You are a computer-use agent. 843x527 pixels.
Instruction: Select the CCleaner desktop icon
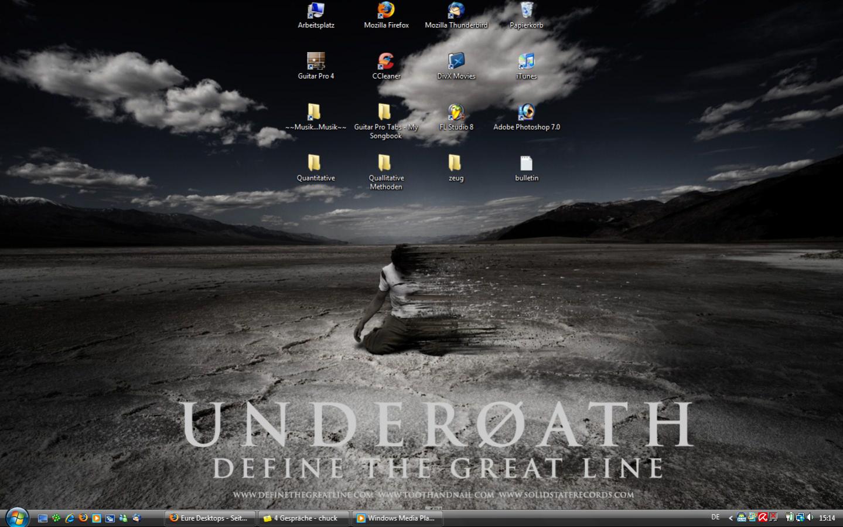[x=386, y=66]
